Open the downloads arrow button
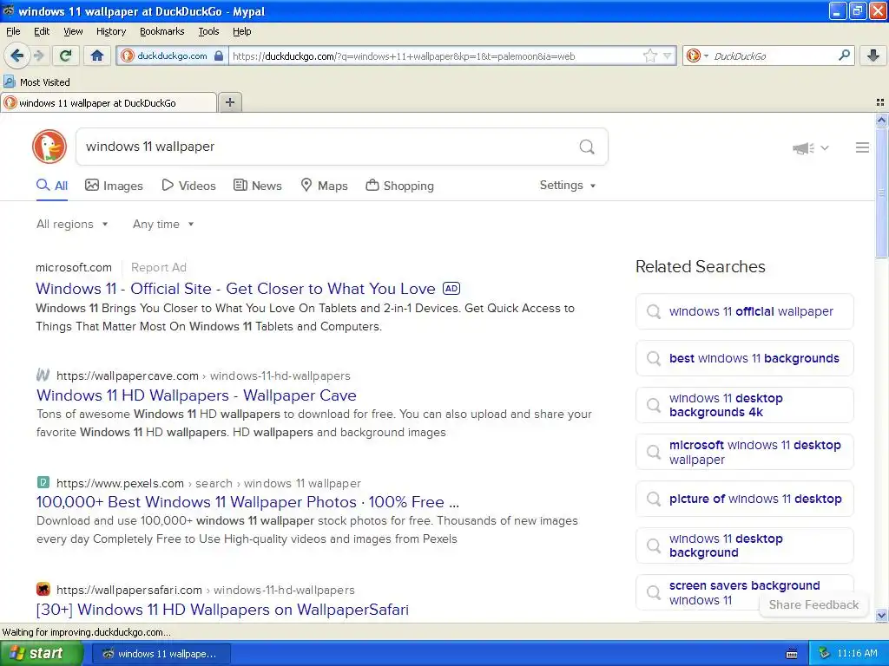Screen dimensions: 889x666 point(873,55)
